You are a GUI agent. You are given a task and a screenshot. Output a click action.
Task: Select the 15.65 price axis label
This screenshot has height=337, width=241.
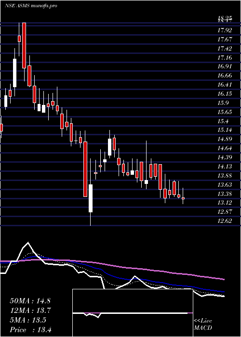pyautogui.click(x=225, y=112)
